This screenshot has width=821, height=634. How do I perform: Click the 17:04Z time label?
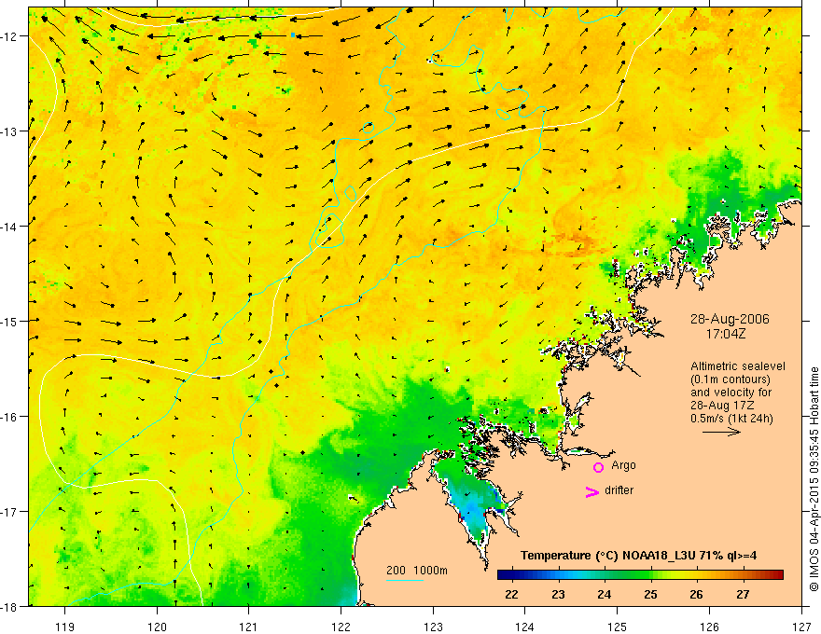click(x=725, y=333)
